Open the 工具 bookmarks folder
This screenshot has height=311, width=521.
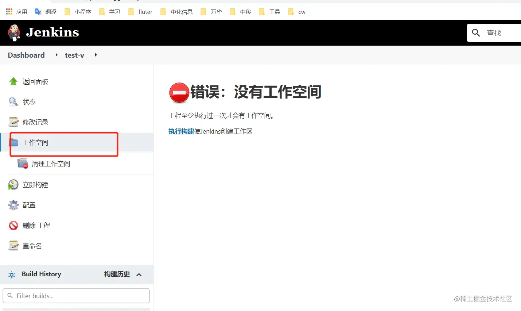pyautogui.click(x=269, y=12)
